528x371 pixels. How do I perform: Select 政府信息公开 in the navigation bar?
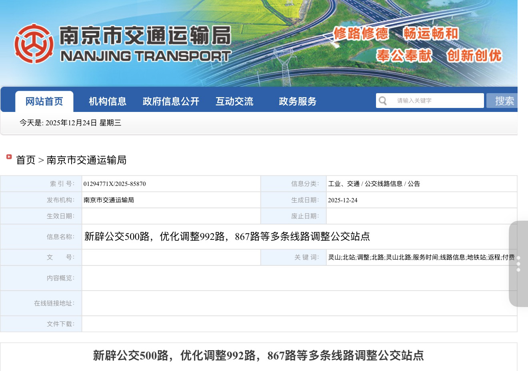171,102
